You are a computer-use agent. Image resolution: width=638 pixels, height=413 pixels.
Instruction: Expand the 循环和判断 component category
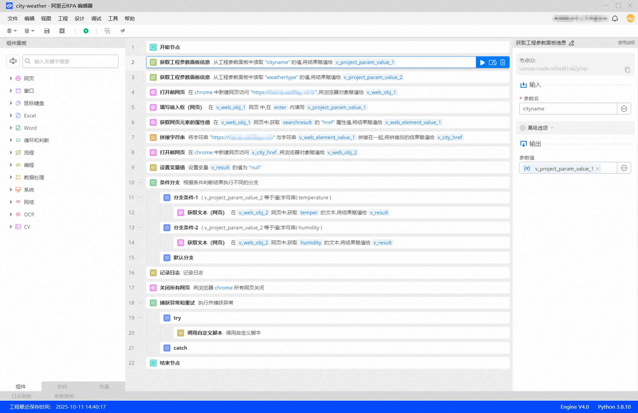point(11,140)
